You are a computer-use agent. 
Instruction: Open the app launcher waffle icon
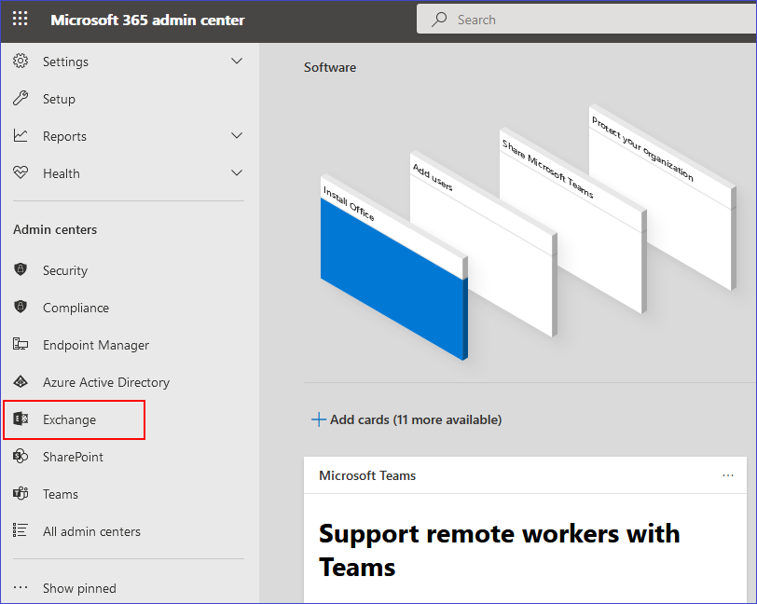(21, 20)
